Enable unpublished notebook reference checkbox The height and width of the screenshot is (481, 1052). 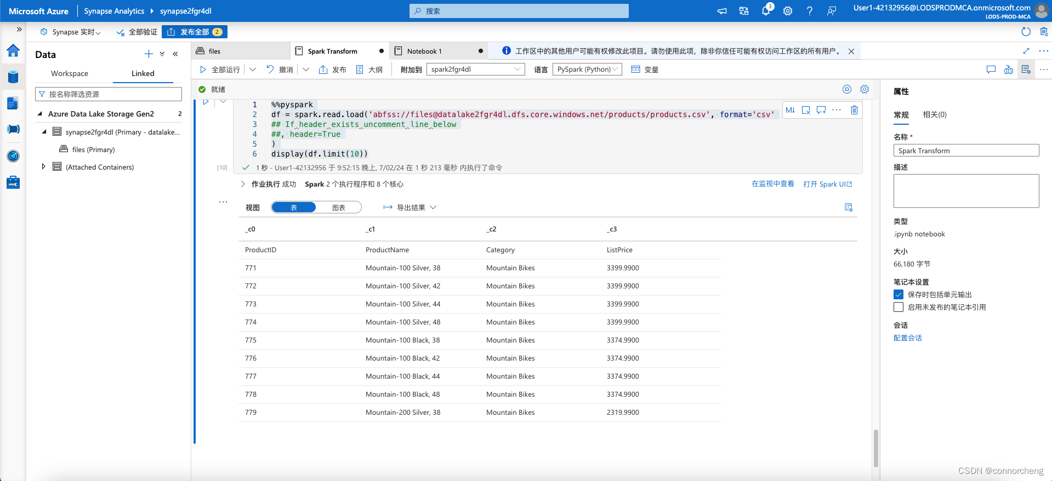tap(899, 307)
